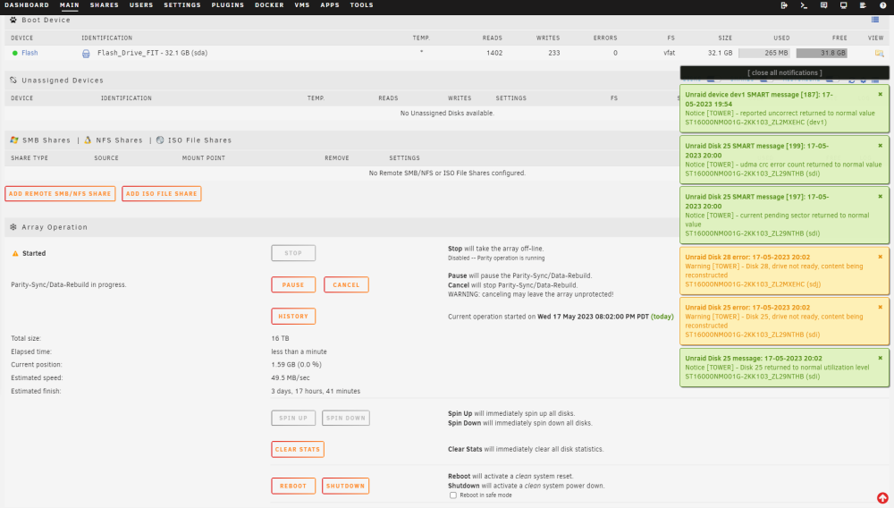Click the Array Operation snowflake icon

[13, 227]
